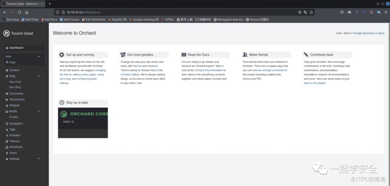This screenshot has height=186, width=390.
Task: Click the Stay up to date clock icon
Action: (x=62, y=103)
